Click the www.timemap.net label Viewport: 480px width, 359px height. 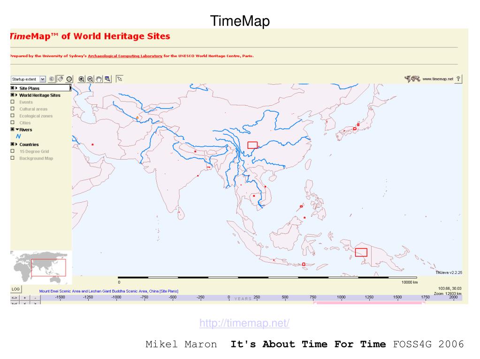[437, 79]
